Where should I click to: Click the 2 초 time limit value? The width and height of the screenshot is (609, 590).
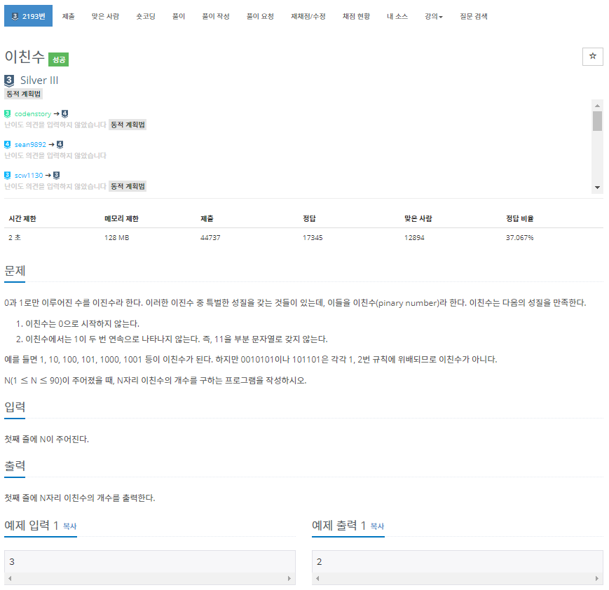click(15, 238)
